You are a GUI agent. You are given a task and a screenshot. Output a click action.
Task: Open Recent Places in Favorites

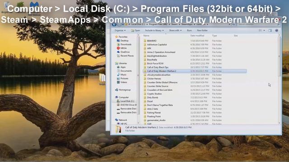126,56
